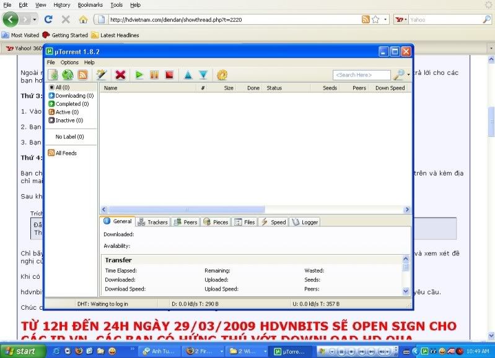
Task: Click the Pause torrent icon
Action: pos(154,75)
